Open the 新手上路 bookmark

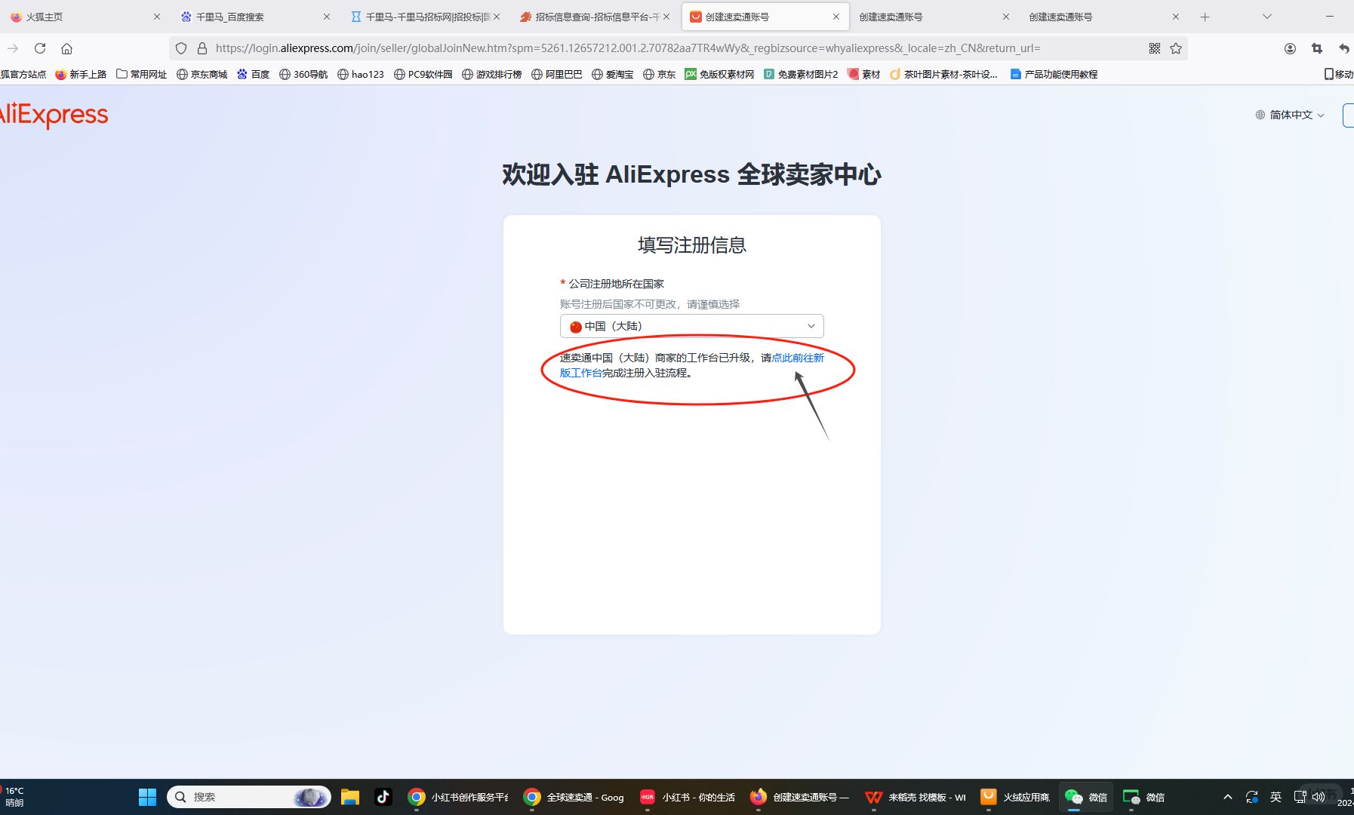[81, 74]
